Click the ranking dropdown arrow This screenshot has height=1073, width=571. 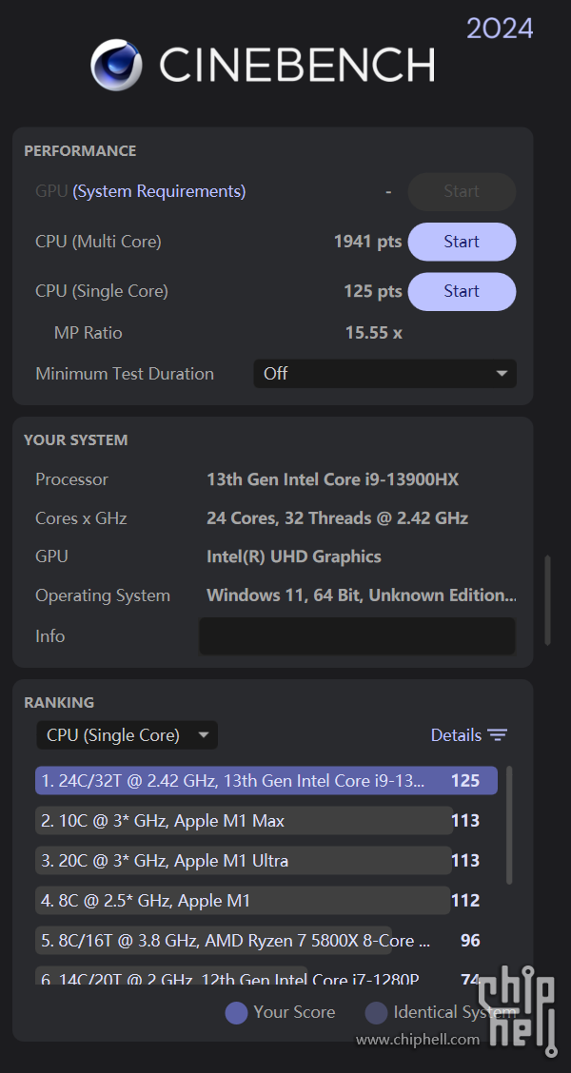pos(203,735)
